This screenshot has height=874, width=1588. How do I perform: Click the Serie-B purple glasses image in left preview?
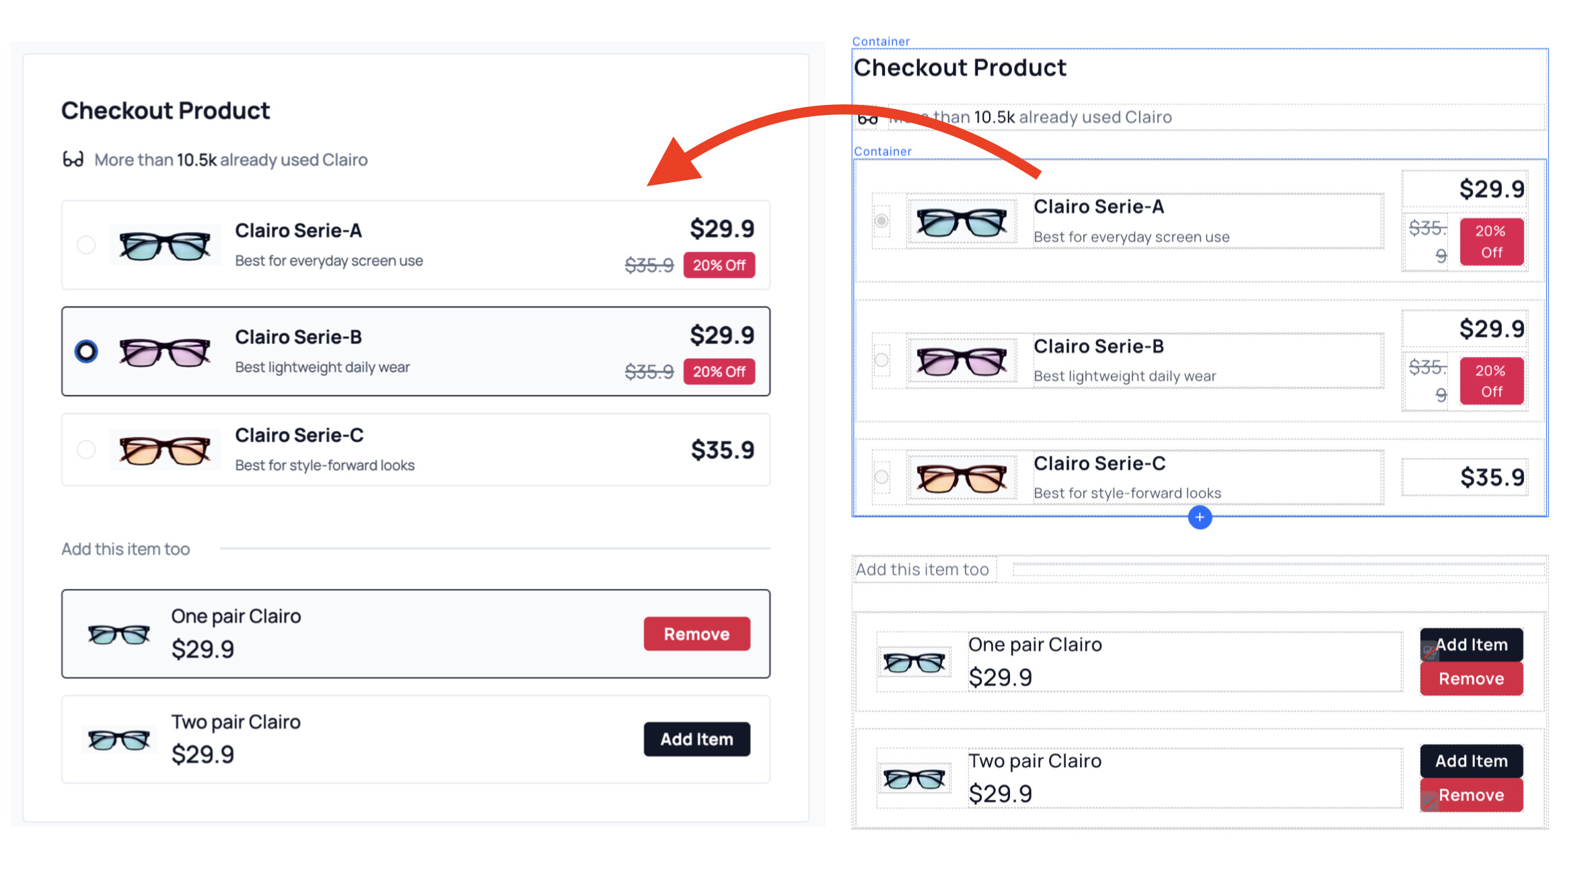click(x=165, y=352)
